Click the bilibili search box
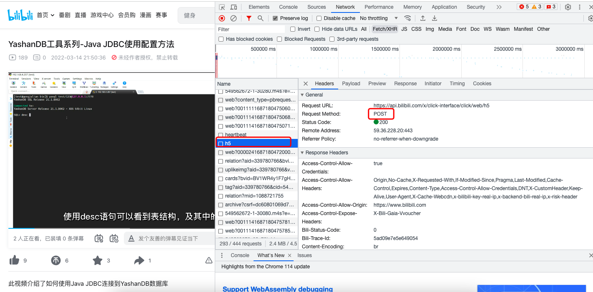This screenshot has height=292, width=593. pos(196,15)
